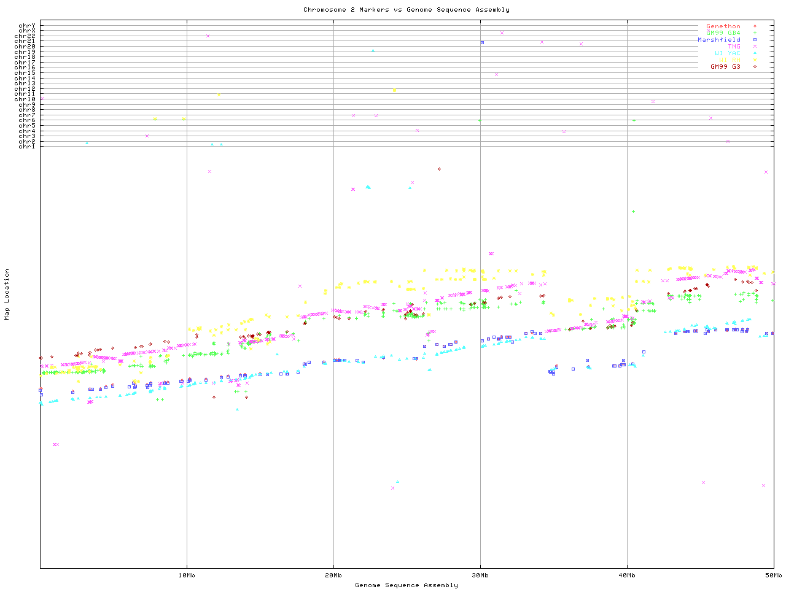This screenshot has width=786, height=589.
Task: Click the Genethon diamond marker in legend
Action: point(755,26)
